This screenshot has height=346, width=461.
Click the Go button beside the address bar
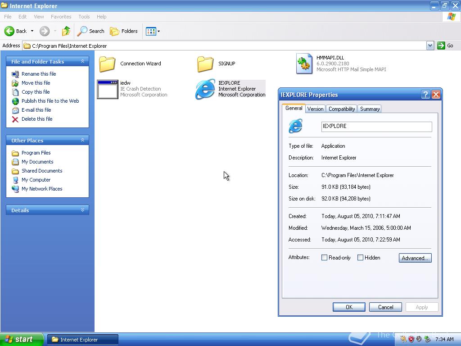[x=445, y=46]
